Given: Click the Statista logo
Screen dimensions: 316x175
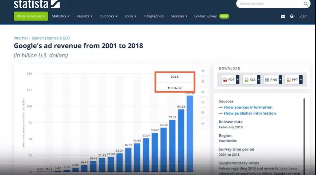Looking at the screenshot, I should tap(37, 4).
